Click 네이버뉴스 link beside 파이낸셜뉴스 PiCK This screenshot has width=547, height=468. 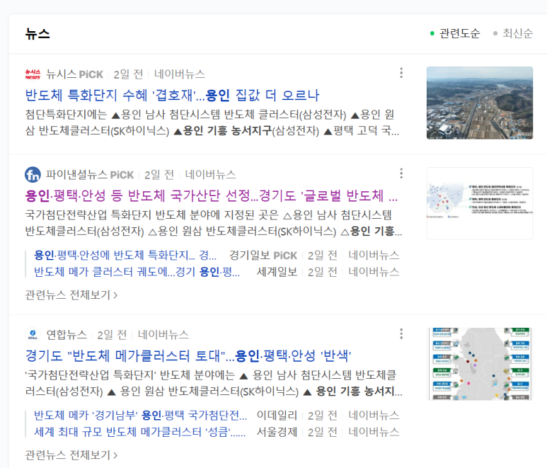[210, 174]
